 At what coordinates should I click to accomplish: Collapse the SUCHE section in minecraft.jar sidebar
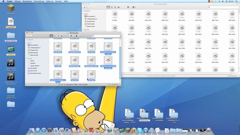pyautogui.click(x=83, y=30)
